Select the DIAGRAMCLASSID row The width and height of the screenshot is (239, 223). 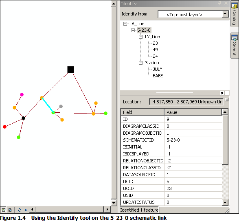[171, 126]
